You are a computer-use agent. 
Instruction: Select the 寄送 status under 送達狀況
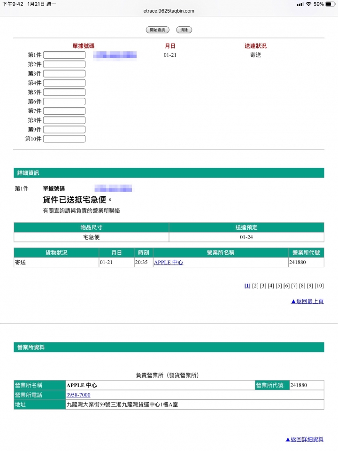(255, 55)
